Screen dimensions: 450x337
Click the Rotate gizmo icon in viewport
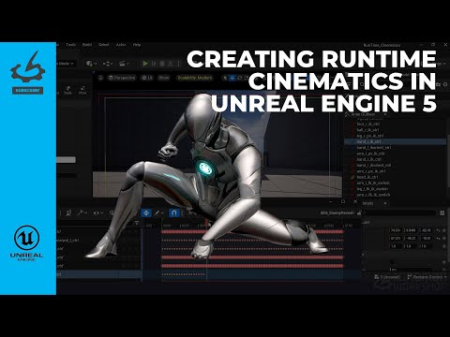click(240, 78)
